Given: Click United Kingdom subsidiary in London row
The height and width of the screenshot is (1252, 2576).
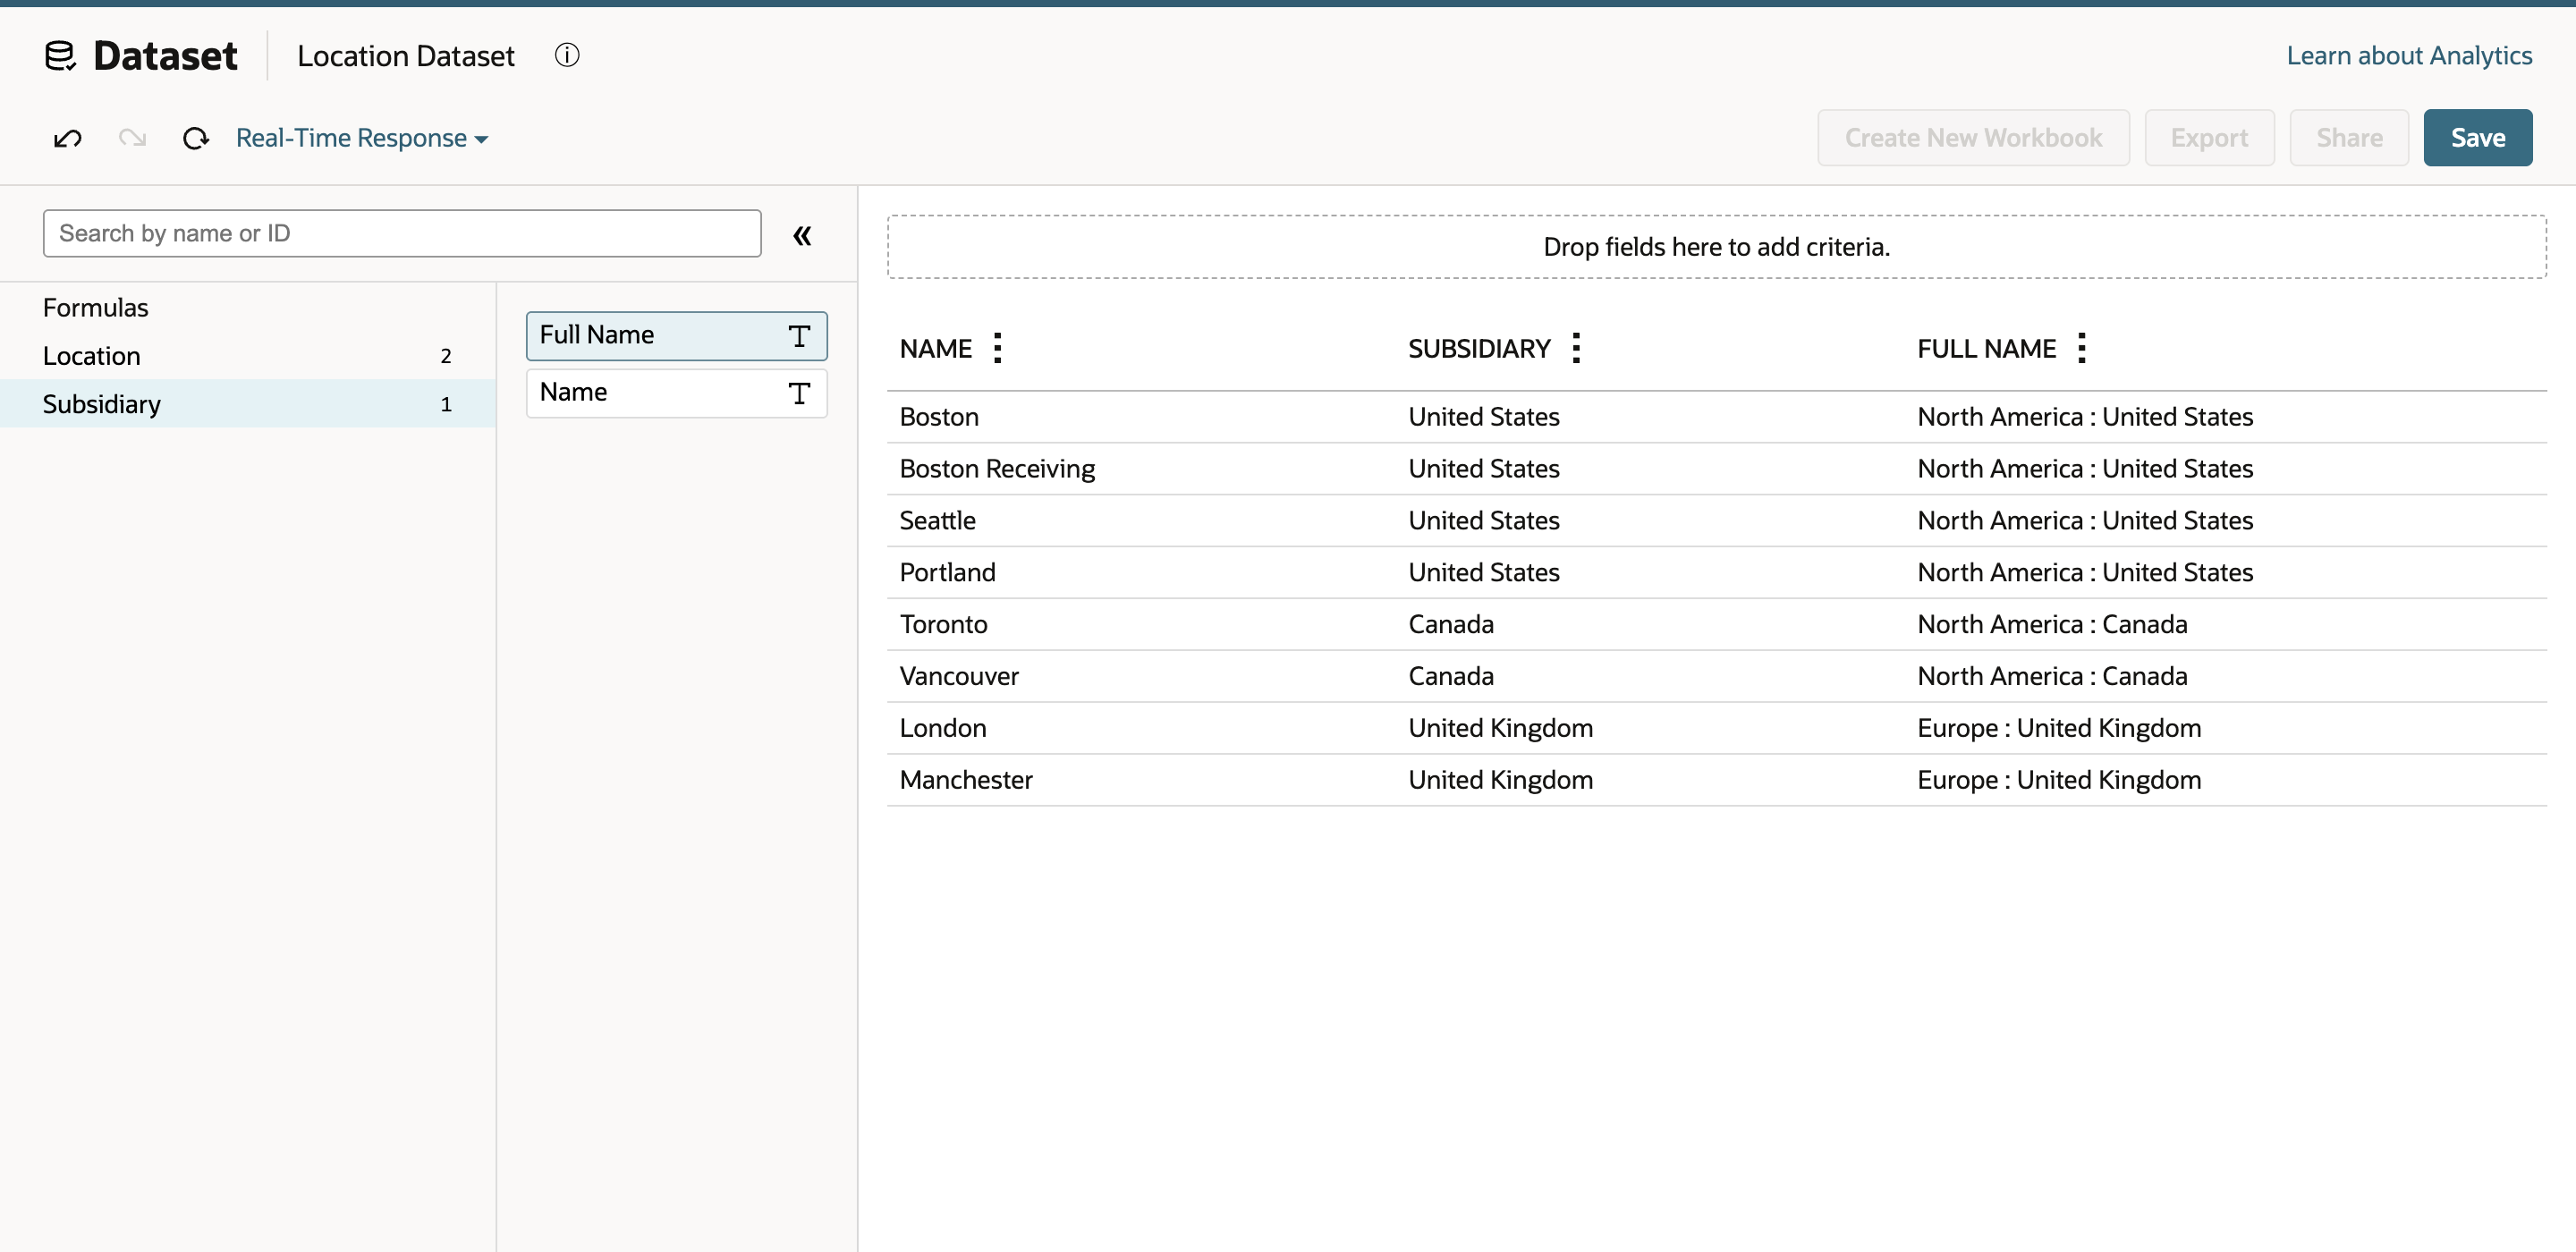Looking at the screenshot, I should click(x=1500, y=729).
